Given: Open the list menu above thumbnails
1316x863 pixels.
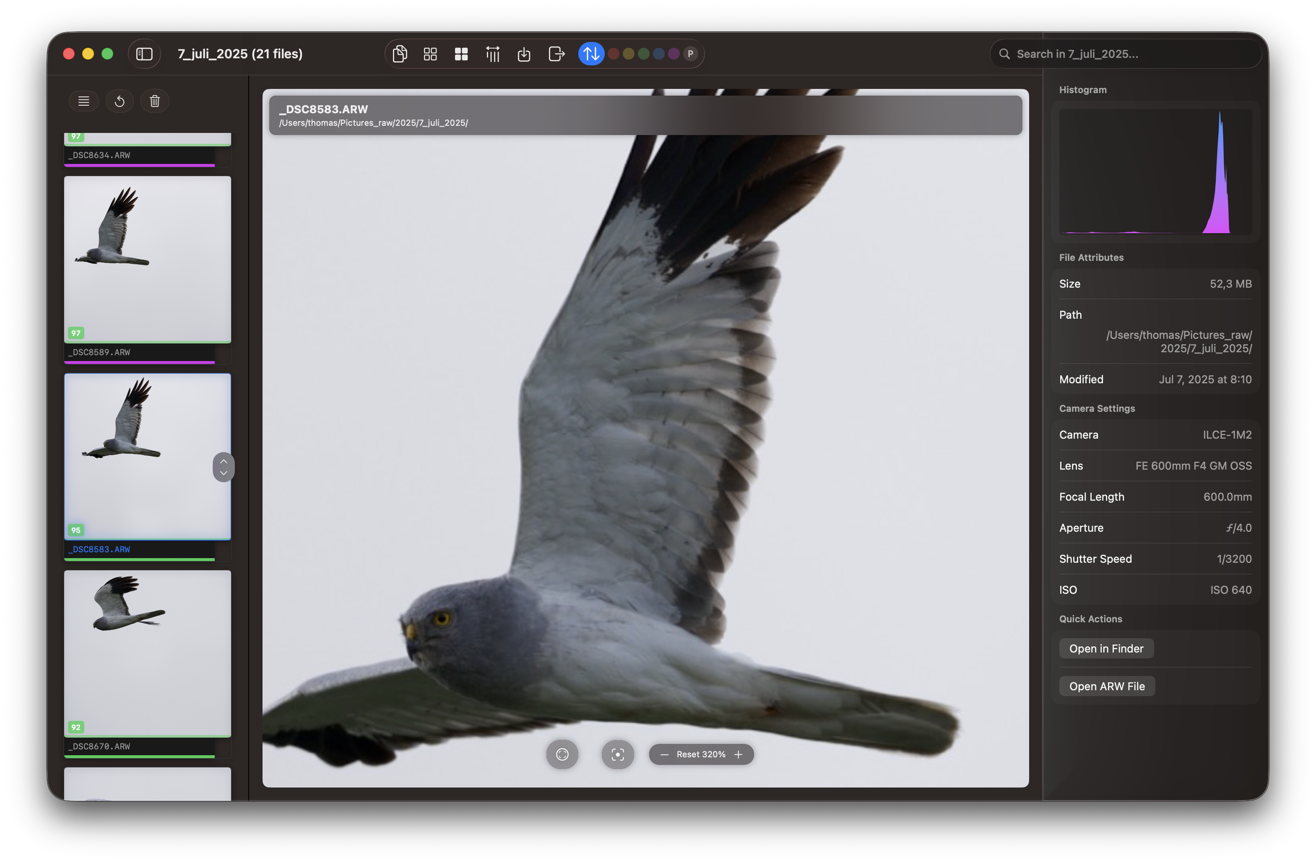Looking at the screenshot, I should 83,101.
